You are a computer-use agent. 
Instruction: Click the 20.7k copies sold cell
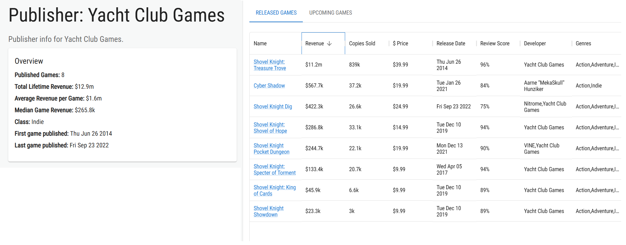pyautogui.click(x=367, y=169)
